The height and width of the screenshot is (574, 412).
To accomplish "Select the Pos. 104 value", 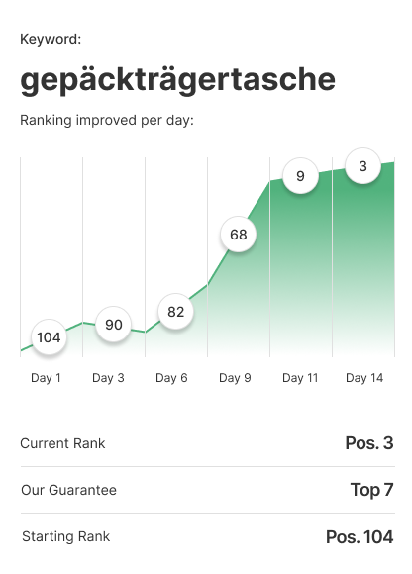I will (x=360, y=537).
